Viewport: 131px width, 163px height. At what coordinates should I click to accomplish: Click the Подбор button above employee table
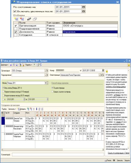[x=4, y=109]
